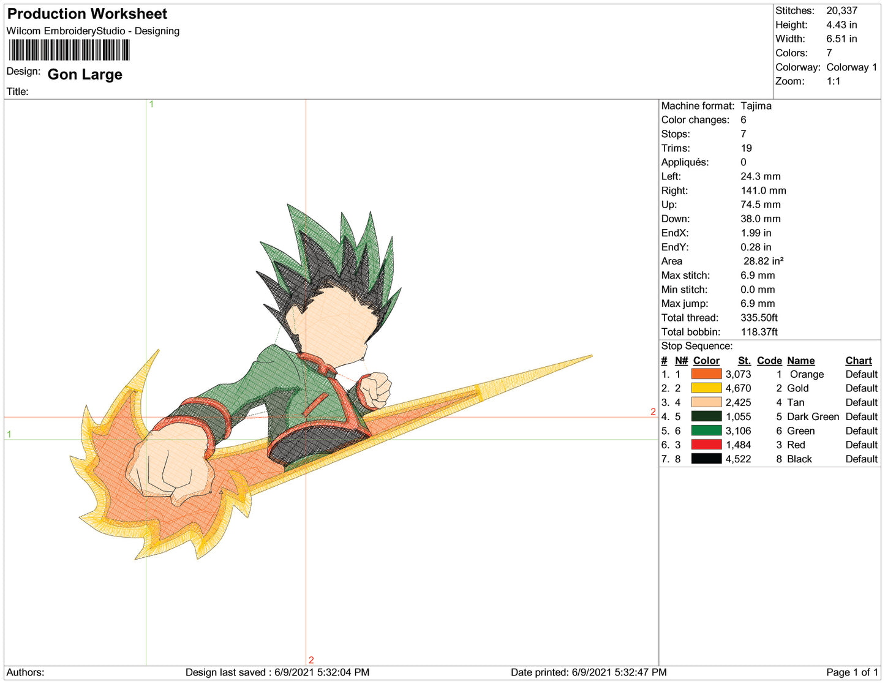The height and width of the screenshot is (684, 885).
Task: Click the 'Authors:' footer label
Action: pyautogui.click(x=25, y=672)
